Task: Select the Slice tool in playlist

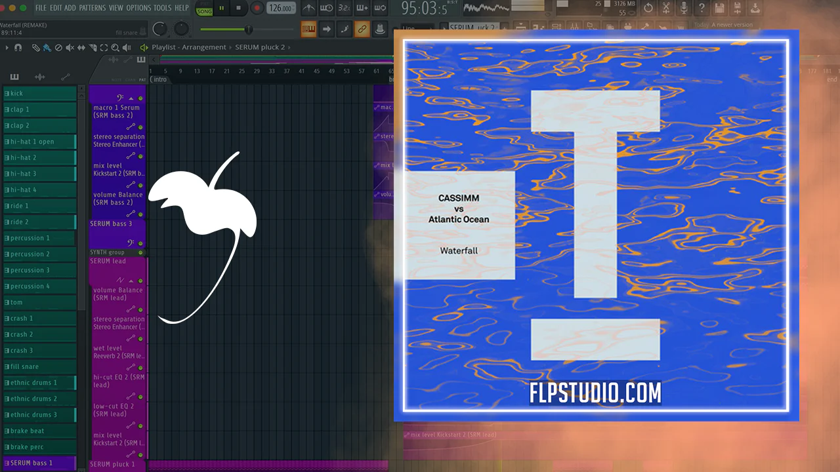Action: tap(93, 47)
